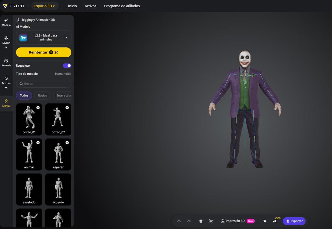Select the acuerdo animation thumbnail
This screenshot has height=229, width=332.
pyautogui.click(x=58, y=189)
